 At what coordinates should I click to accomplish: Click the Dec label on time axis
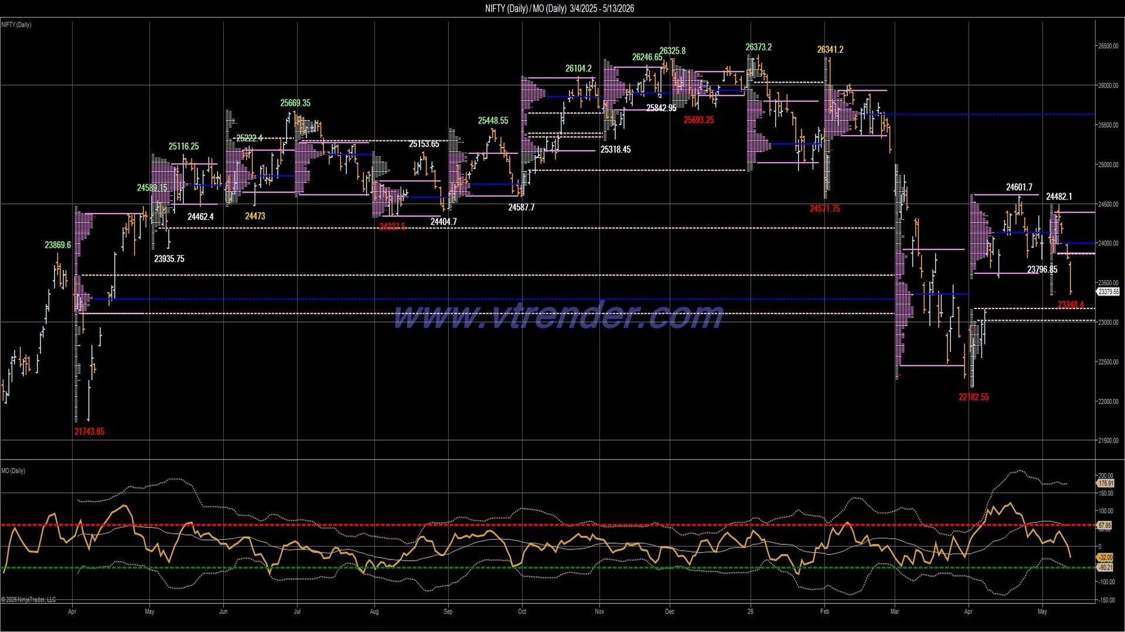pos(670,612)
